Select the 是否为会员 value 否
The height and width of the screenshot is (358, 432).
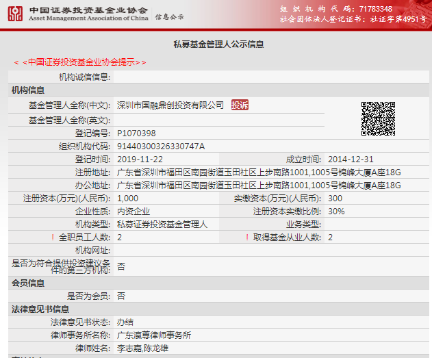pyautogui.click(x=121, y=296)
